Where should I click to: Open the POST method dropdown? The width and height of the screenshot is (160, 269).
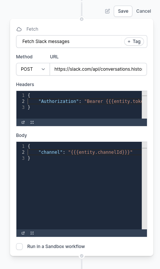[x=33, y=69]
